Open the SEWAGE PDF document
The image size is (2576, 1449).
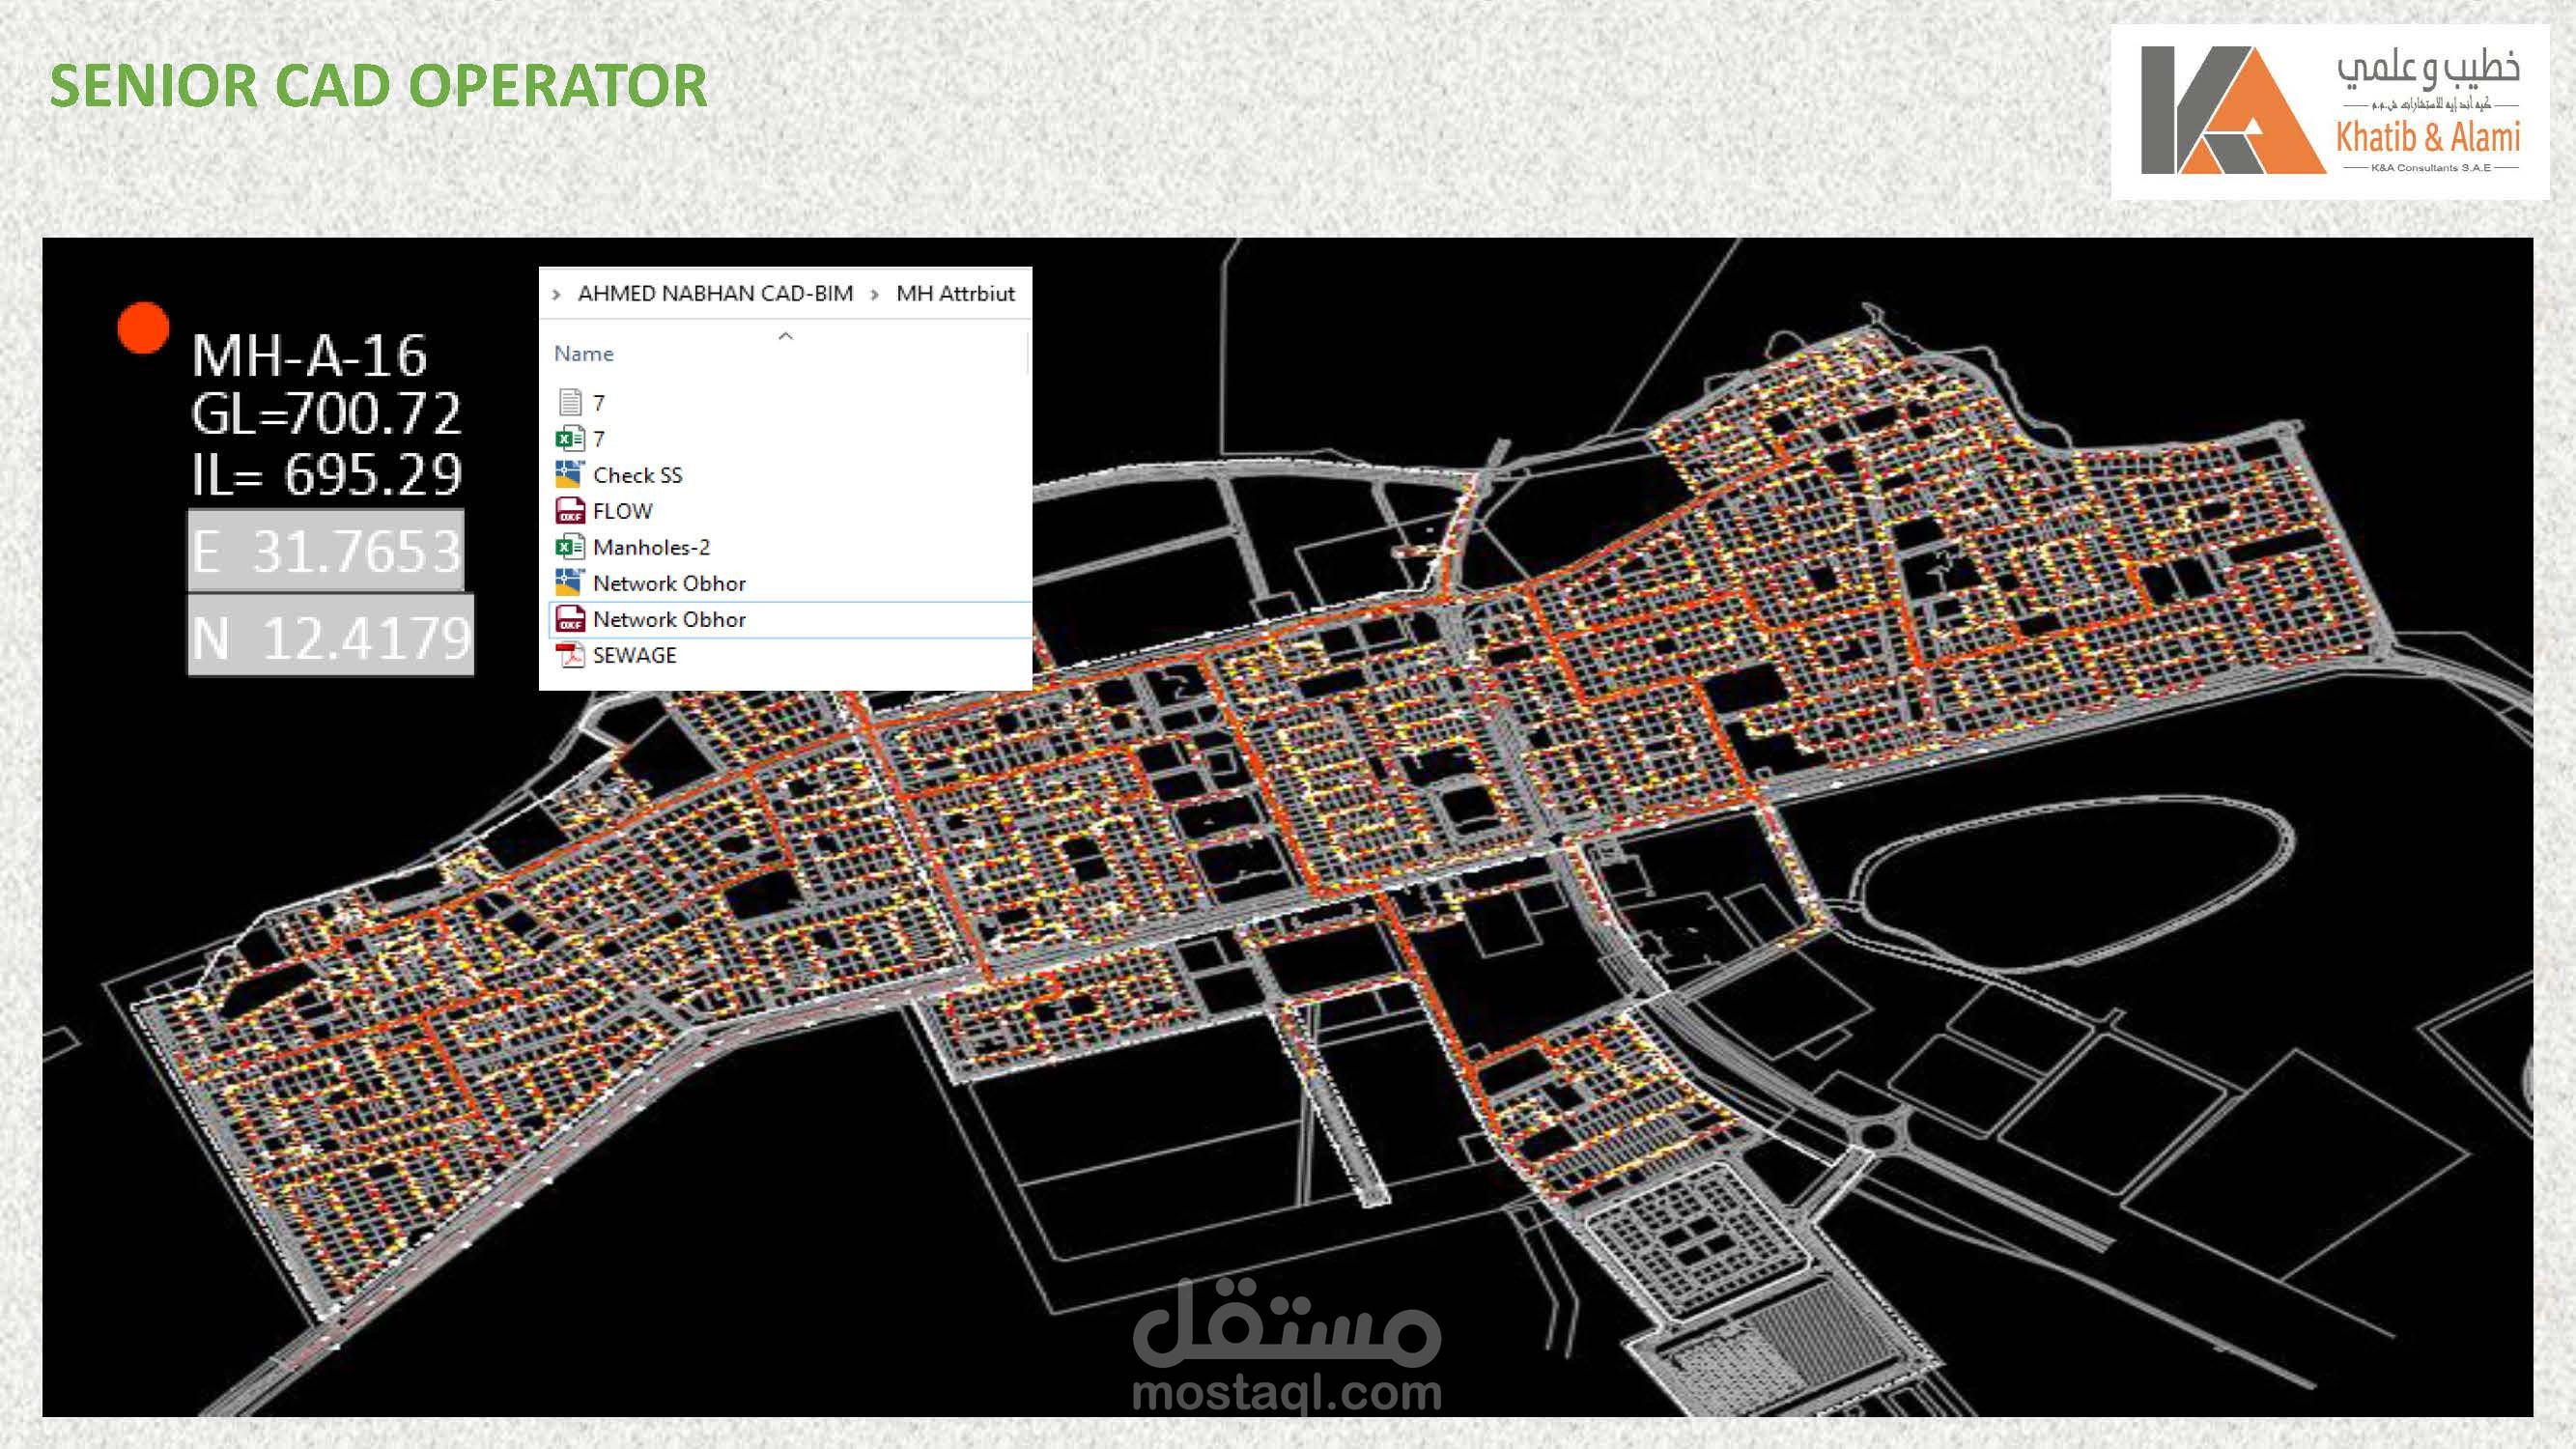point(634,655)
